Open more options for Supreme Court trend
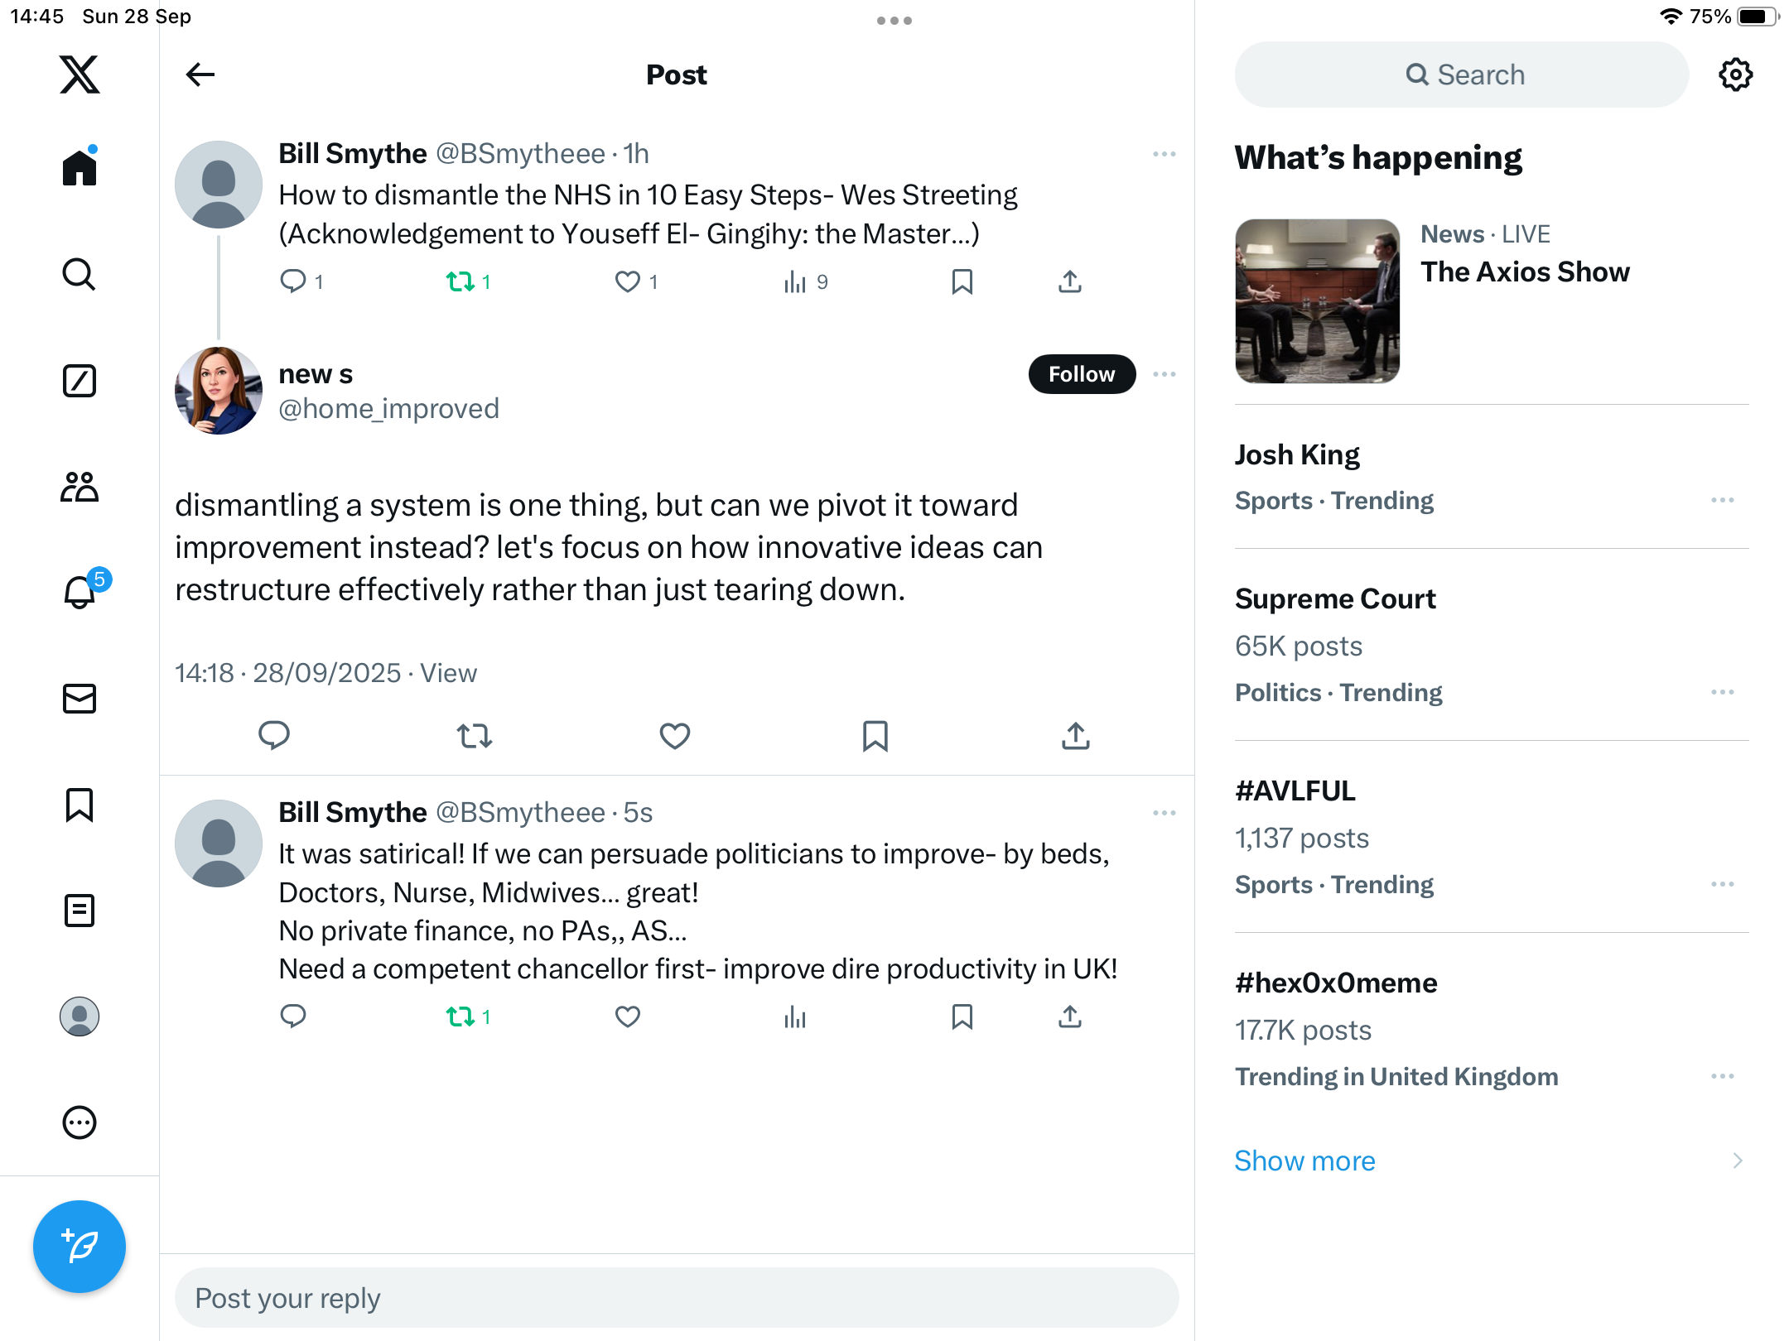 [1722, 692]
